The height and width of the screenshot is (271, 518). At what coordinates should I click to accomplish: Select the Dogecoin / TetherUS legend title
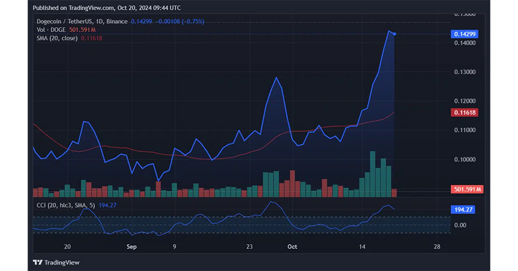82,21
